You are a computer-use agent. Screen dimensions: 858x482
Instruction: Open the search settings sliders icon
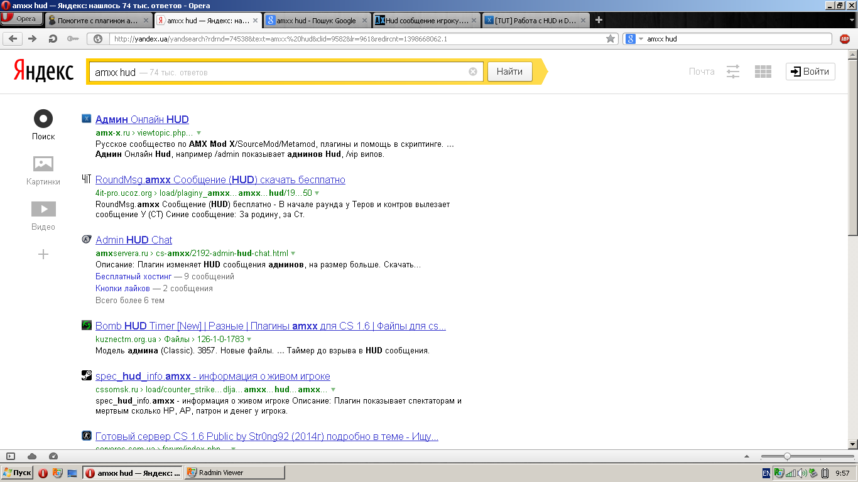coord(733,72)
